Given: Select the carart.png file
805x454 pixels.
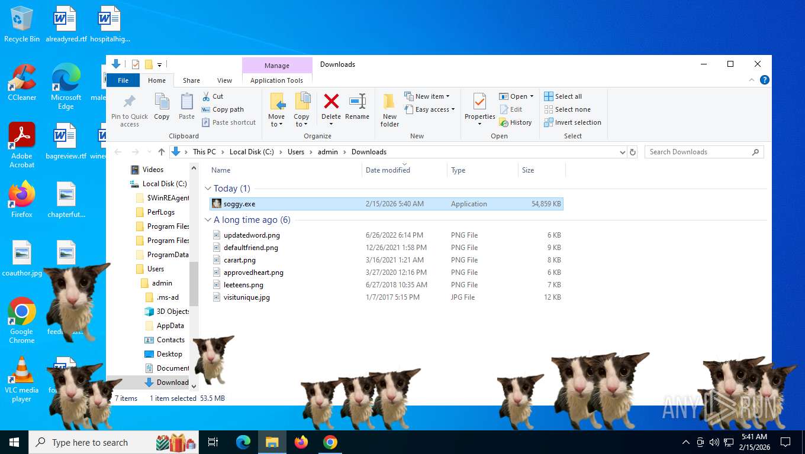Looking at the screenshot, I should [x=387, y=260].
